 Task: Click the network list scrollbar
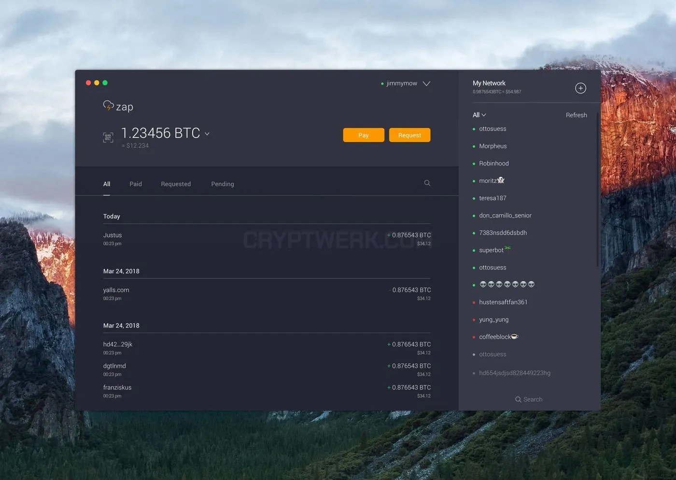coord(598,189)
